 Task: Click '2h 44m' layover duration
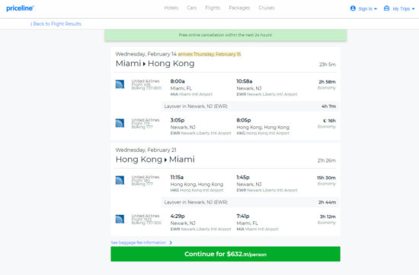[x=327, y=202]
